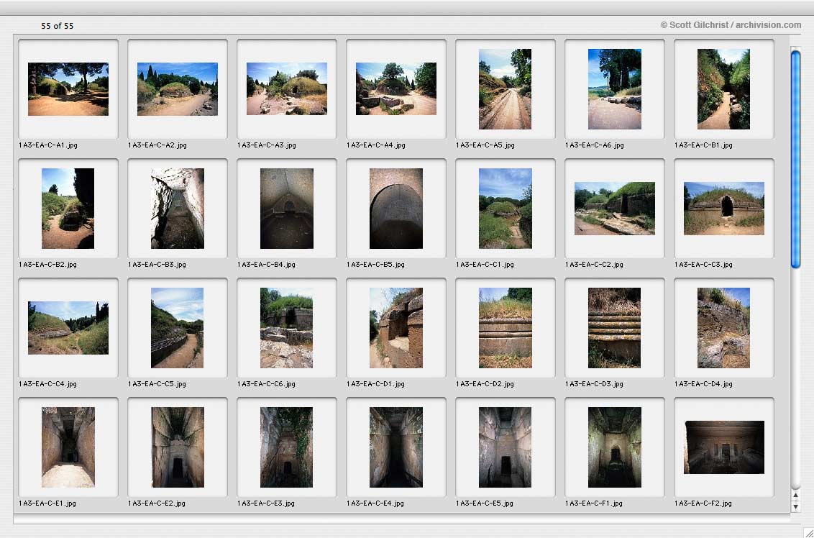The image size is (814, 538).
Task: Select the caption text 1A3-EA-C-C3.jpg
Action: tap(703, 265)
